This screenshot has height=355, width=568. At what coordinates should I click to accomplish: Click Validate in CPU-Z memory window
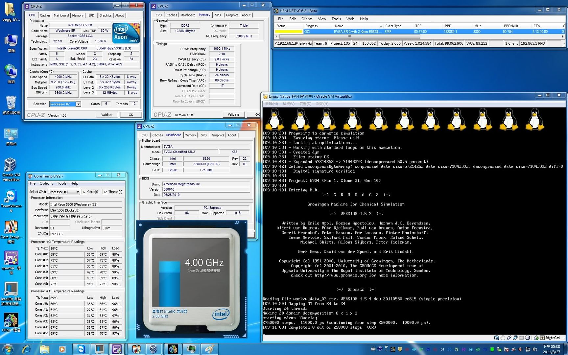pyautogui.click(x=233, y=114)
